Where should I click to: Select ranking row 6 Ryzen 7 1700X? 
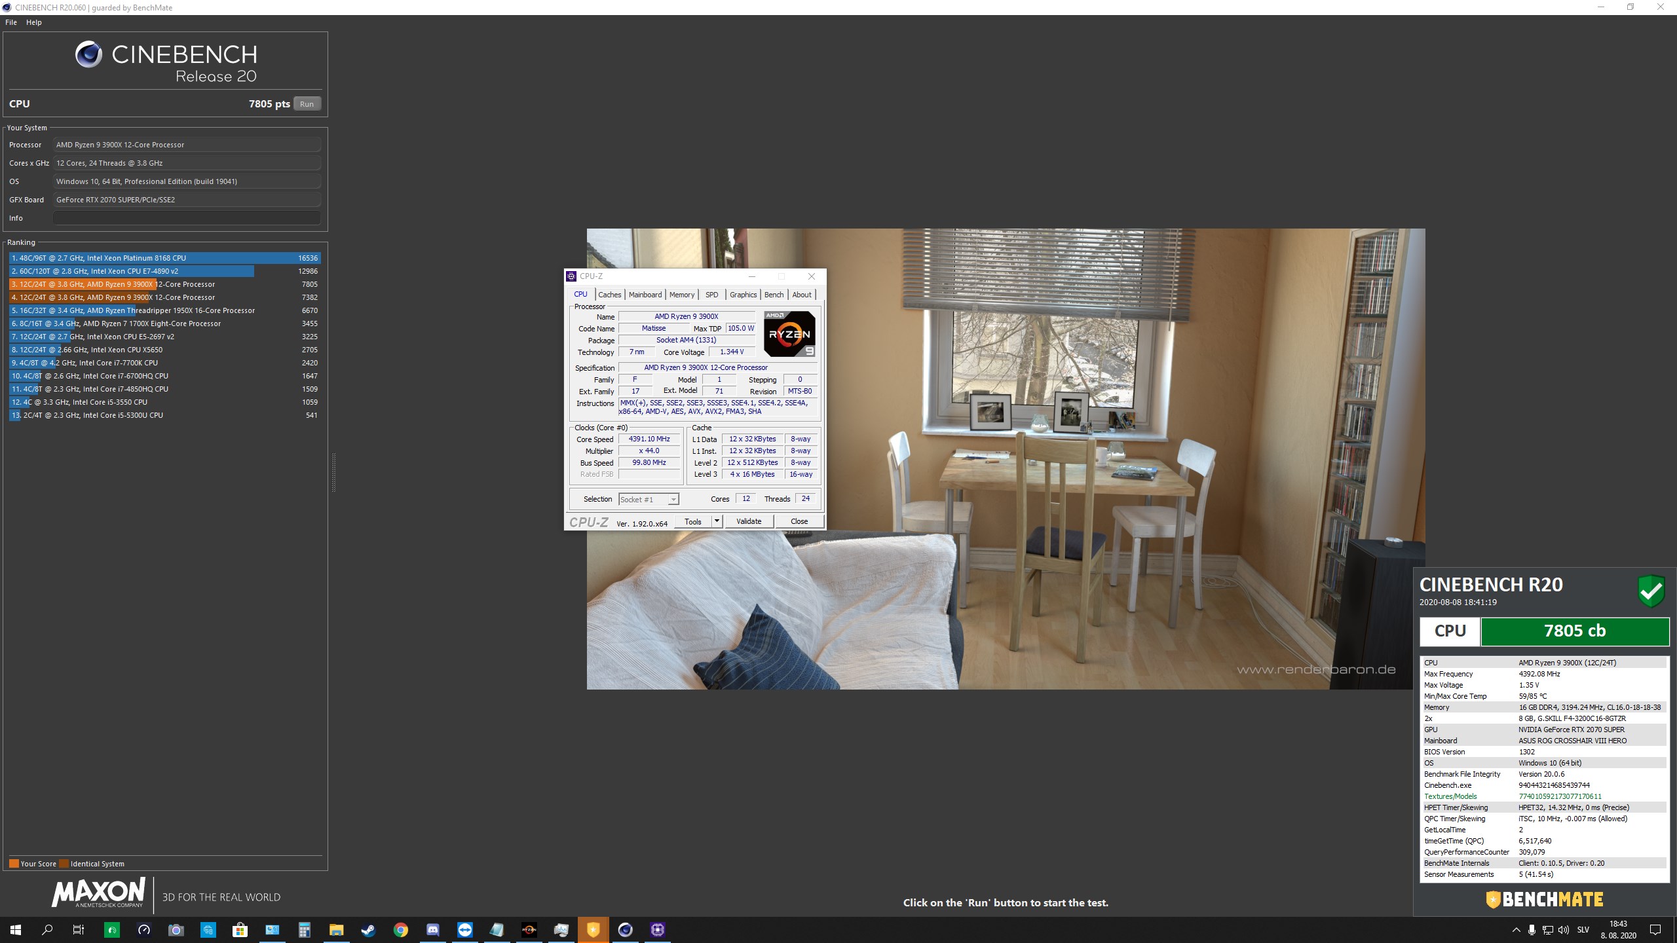pos(165,324)
